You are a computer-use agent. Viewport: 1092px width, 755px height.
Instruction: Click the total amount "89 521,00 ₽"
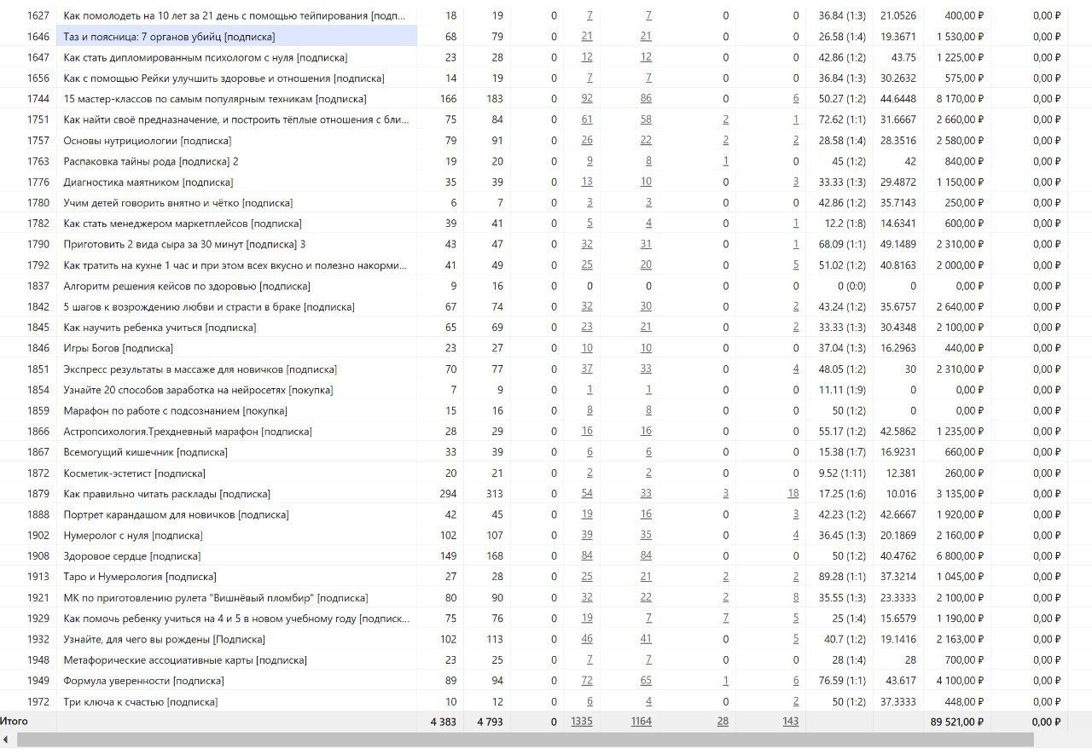point(955,722)
